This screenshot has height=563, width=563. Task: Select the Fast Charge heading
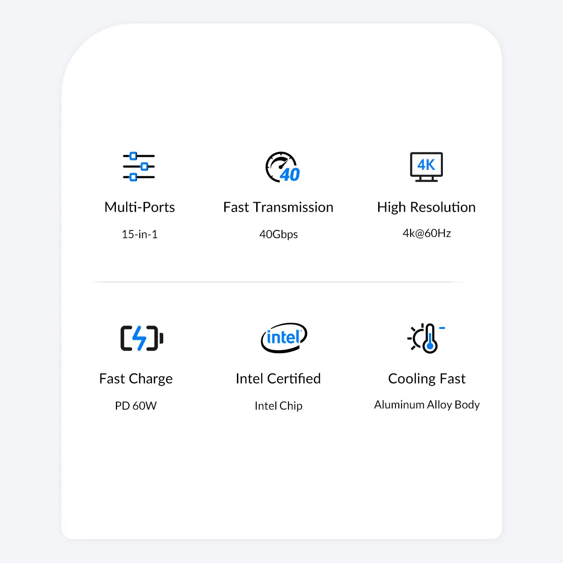click(136, 379)
